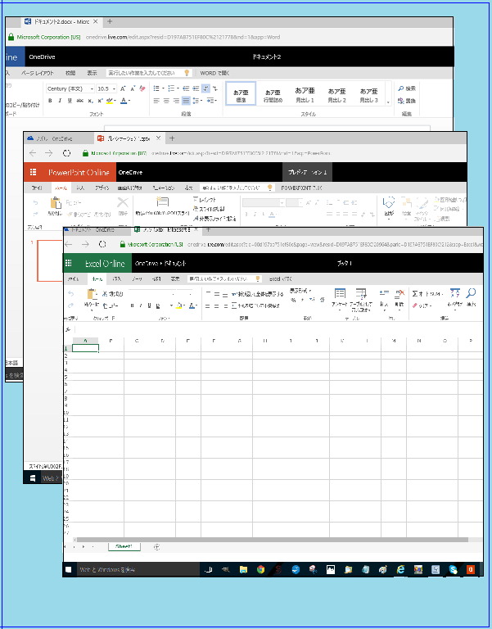Click 置換 in Word editing group
This screenshot has width=492, height=629.
tap(407, 101)
